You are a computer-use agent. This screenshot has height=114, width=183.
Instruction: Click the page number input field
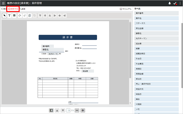click(x=68, y=110)
